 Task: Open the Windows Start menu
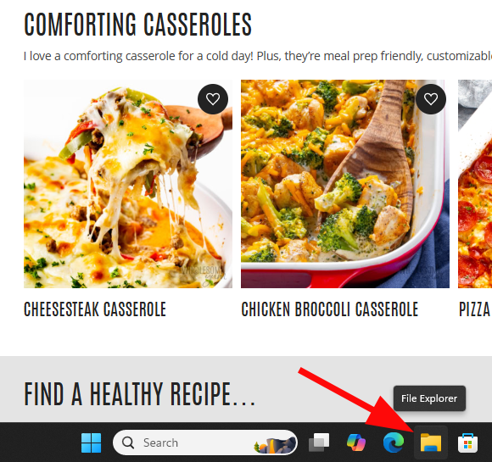tap(91, 443)
